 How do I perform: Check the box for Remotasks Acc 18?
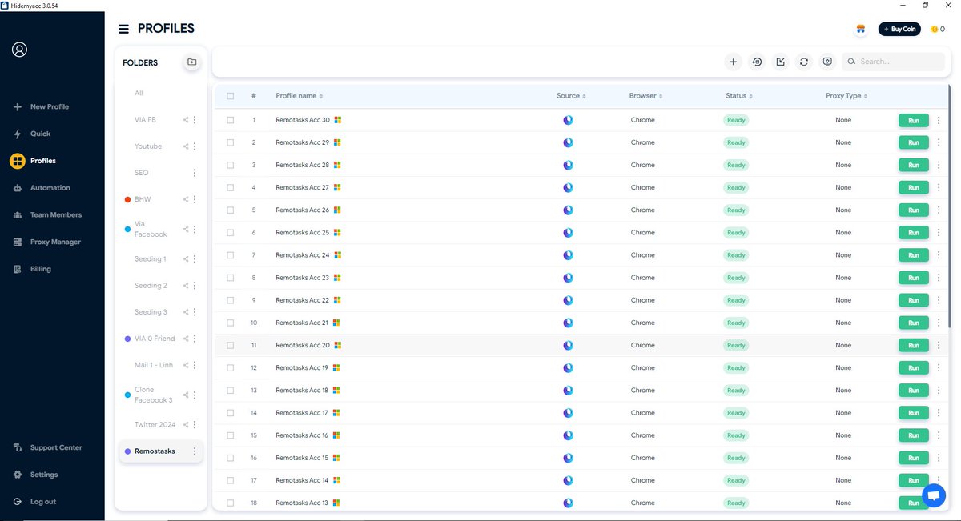coord(231,391)
